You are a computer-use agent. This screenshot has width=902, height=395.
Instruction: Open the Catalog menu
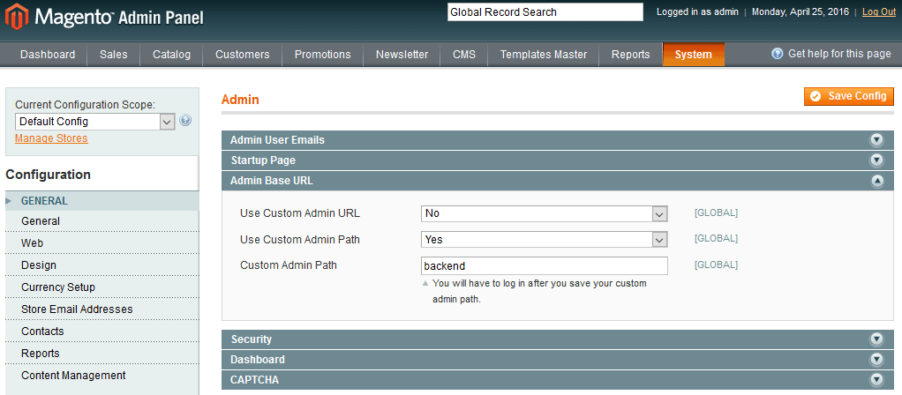[x=171, y=55]
